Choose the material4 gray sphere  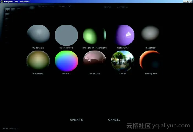click(x=151, y=33)
